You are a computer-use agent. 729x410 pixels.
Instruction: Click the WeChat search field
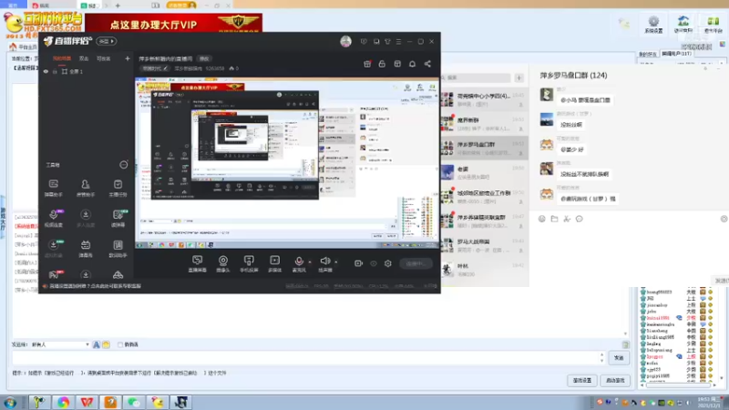[476, 77]
